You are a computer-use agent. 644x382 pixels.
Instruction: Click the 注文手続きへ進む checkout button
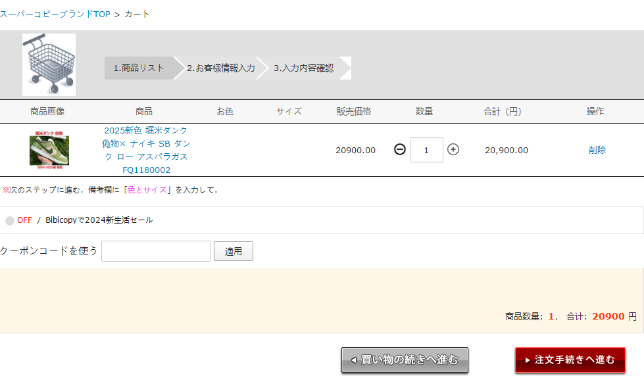pos(570,360)
